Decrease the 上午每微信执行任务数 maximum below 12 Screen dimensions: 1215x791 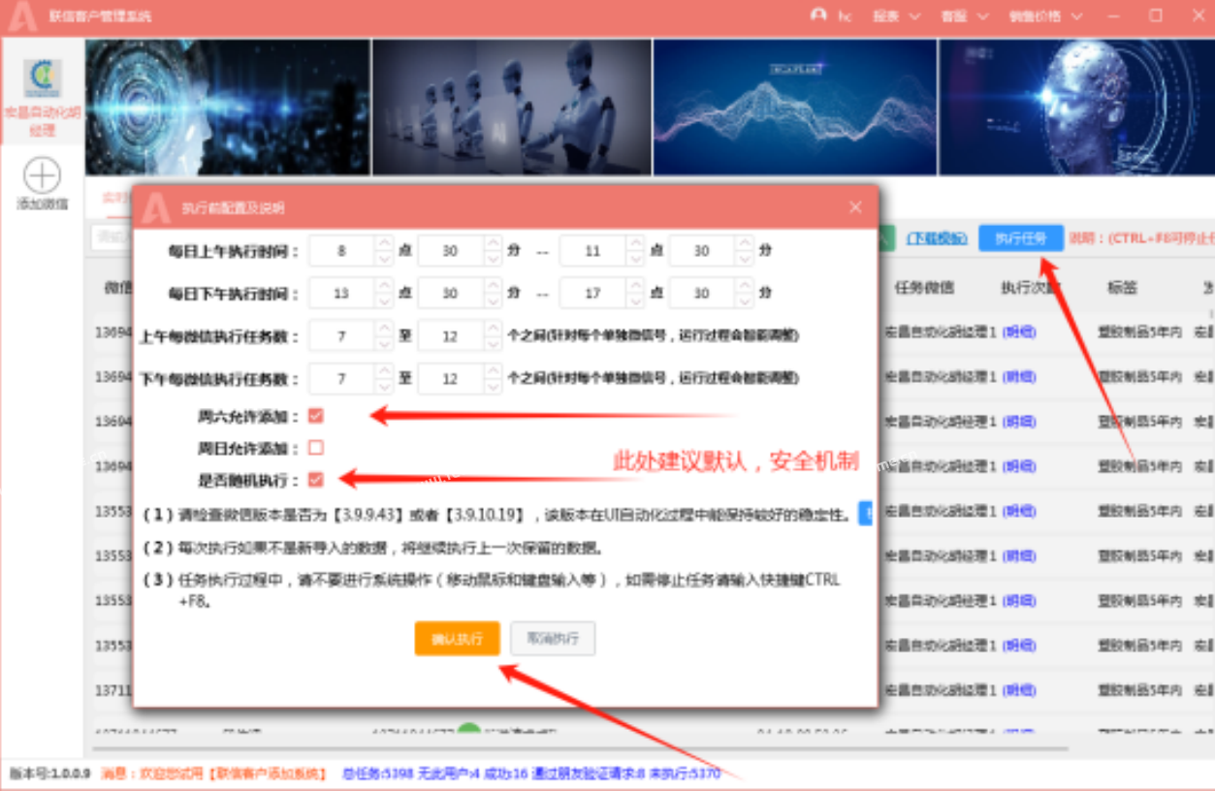coord(492,343)
